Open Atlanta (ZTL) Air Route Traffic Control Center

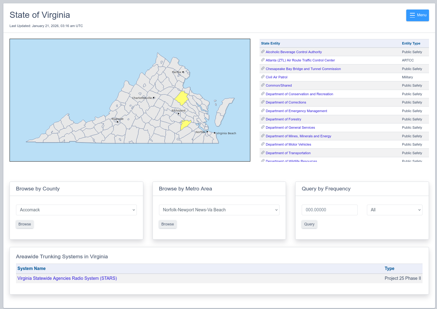tap(300, 60)
